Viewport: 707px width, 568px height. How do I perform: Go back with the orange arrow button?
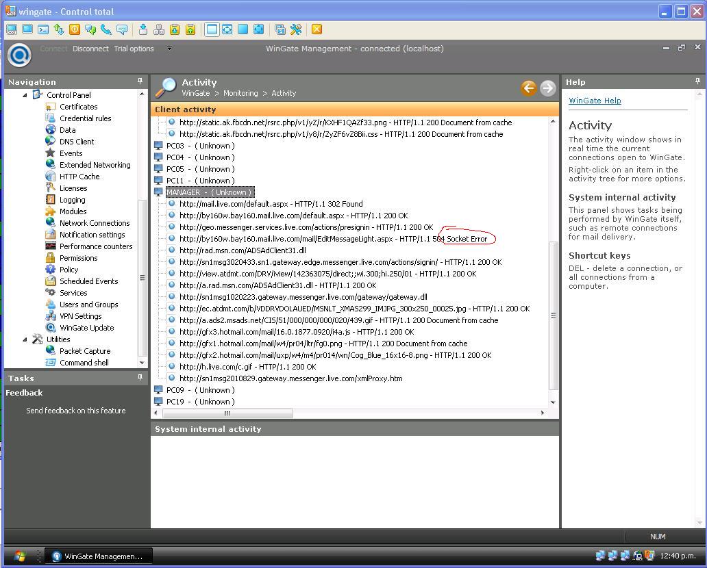pyautogui.click(x=528, y=88)
